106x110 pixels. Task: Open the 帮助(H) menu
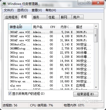tap(51, 10)
